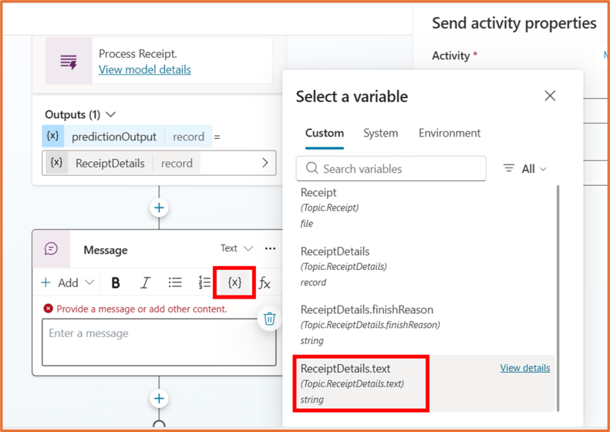Close the Select a variable panel
This screenshot has width=610, height=432.
550,96
